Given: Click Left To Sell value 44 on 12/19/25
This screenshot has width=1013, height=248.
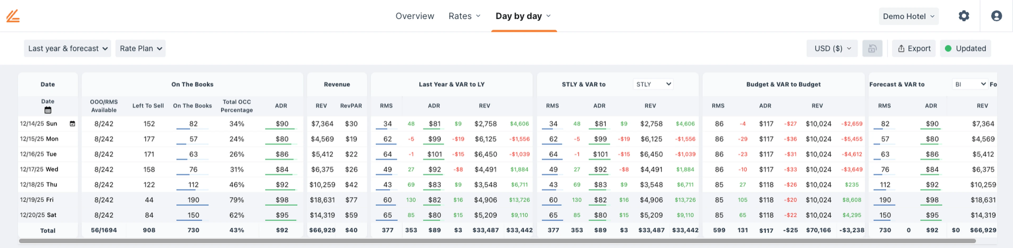Looking at the screenshot, I should pos(149,200).
